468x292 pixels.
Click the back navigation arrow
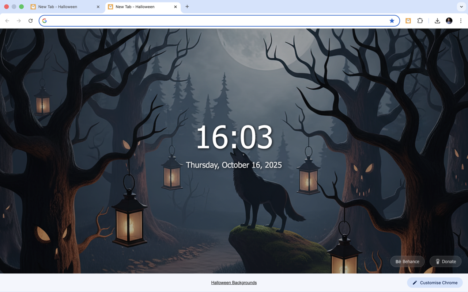[7, 21]
